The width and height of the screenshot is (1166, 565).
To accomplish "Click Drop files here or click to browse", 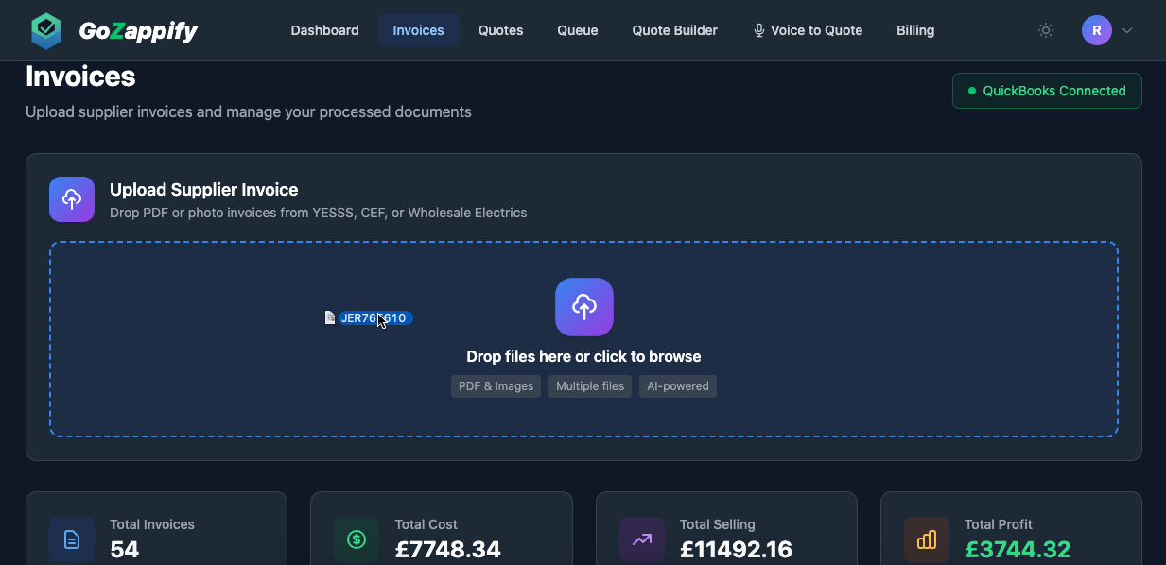I will click(583, 356).
